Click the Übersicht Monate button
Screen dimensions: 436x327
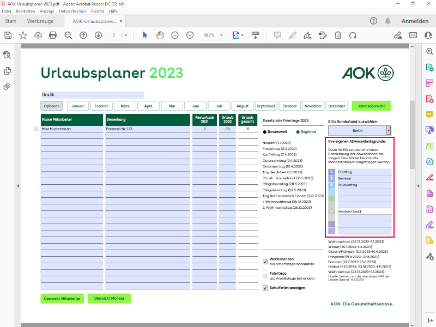(x=109, y=298)
